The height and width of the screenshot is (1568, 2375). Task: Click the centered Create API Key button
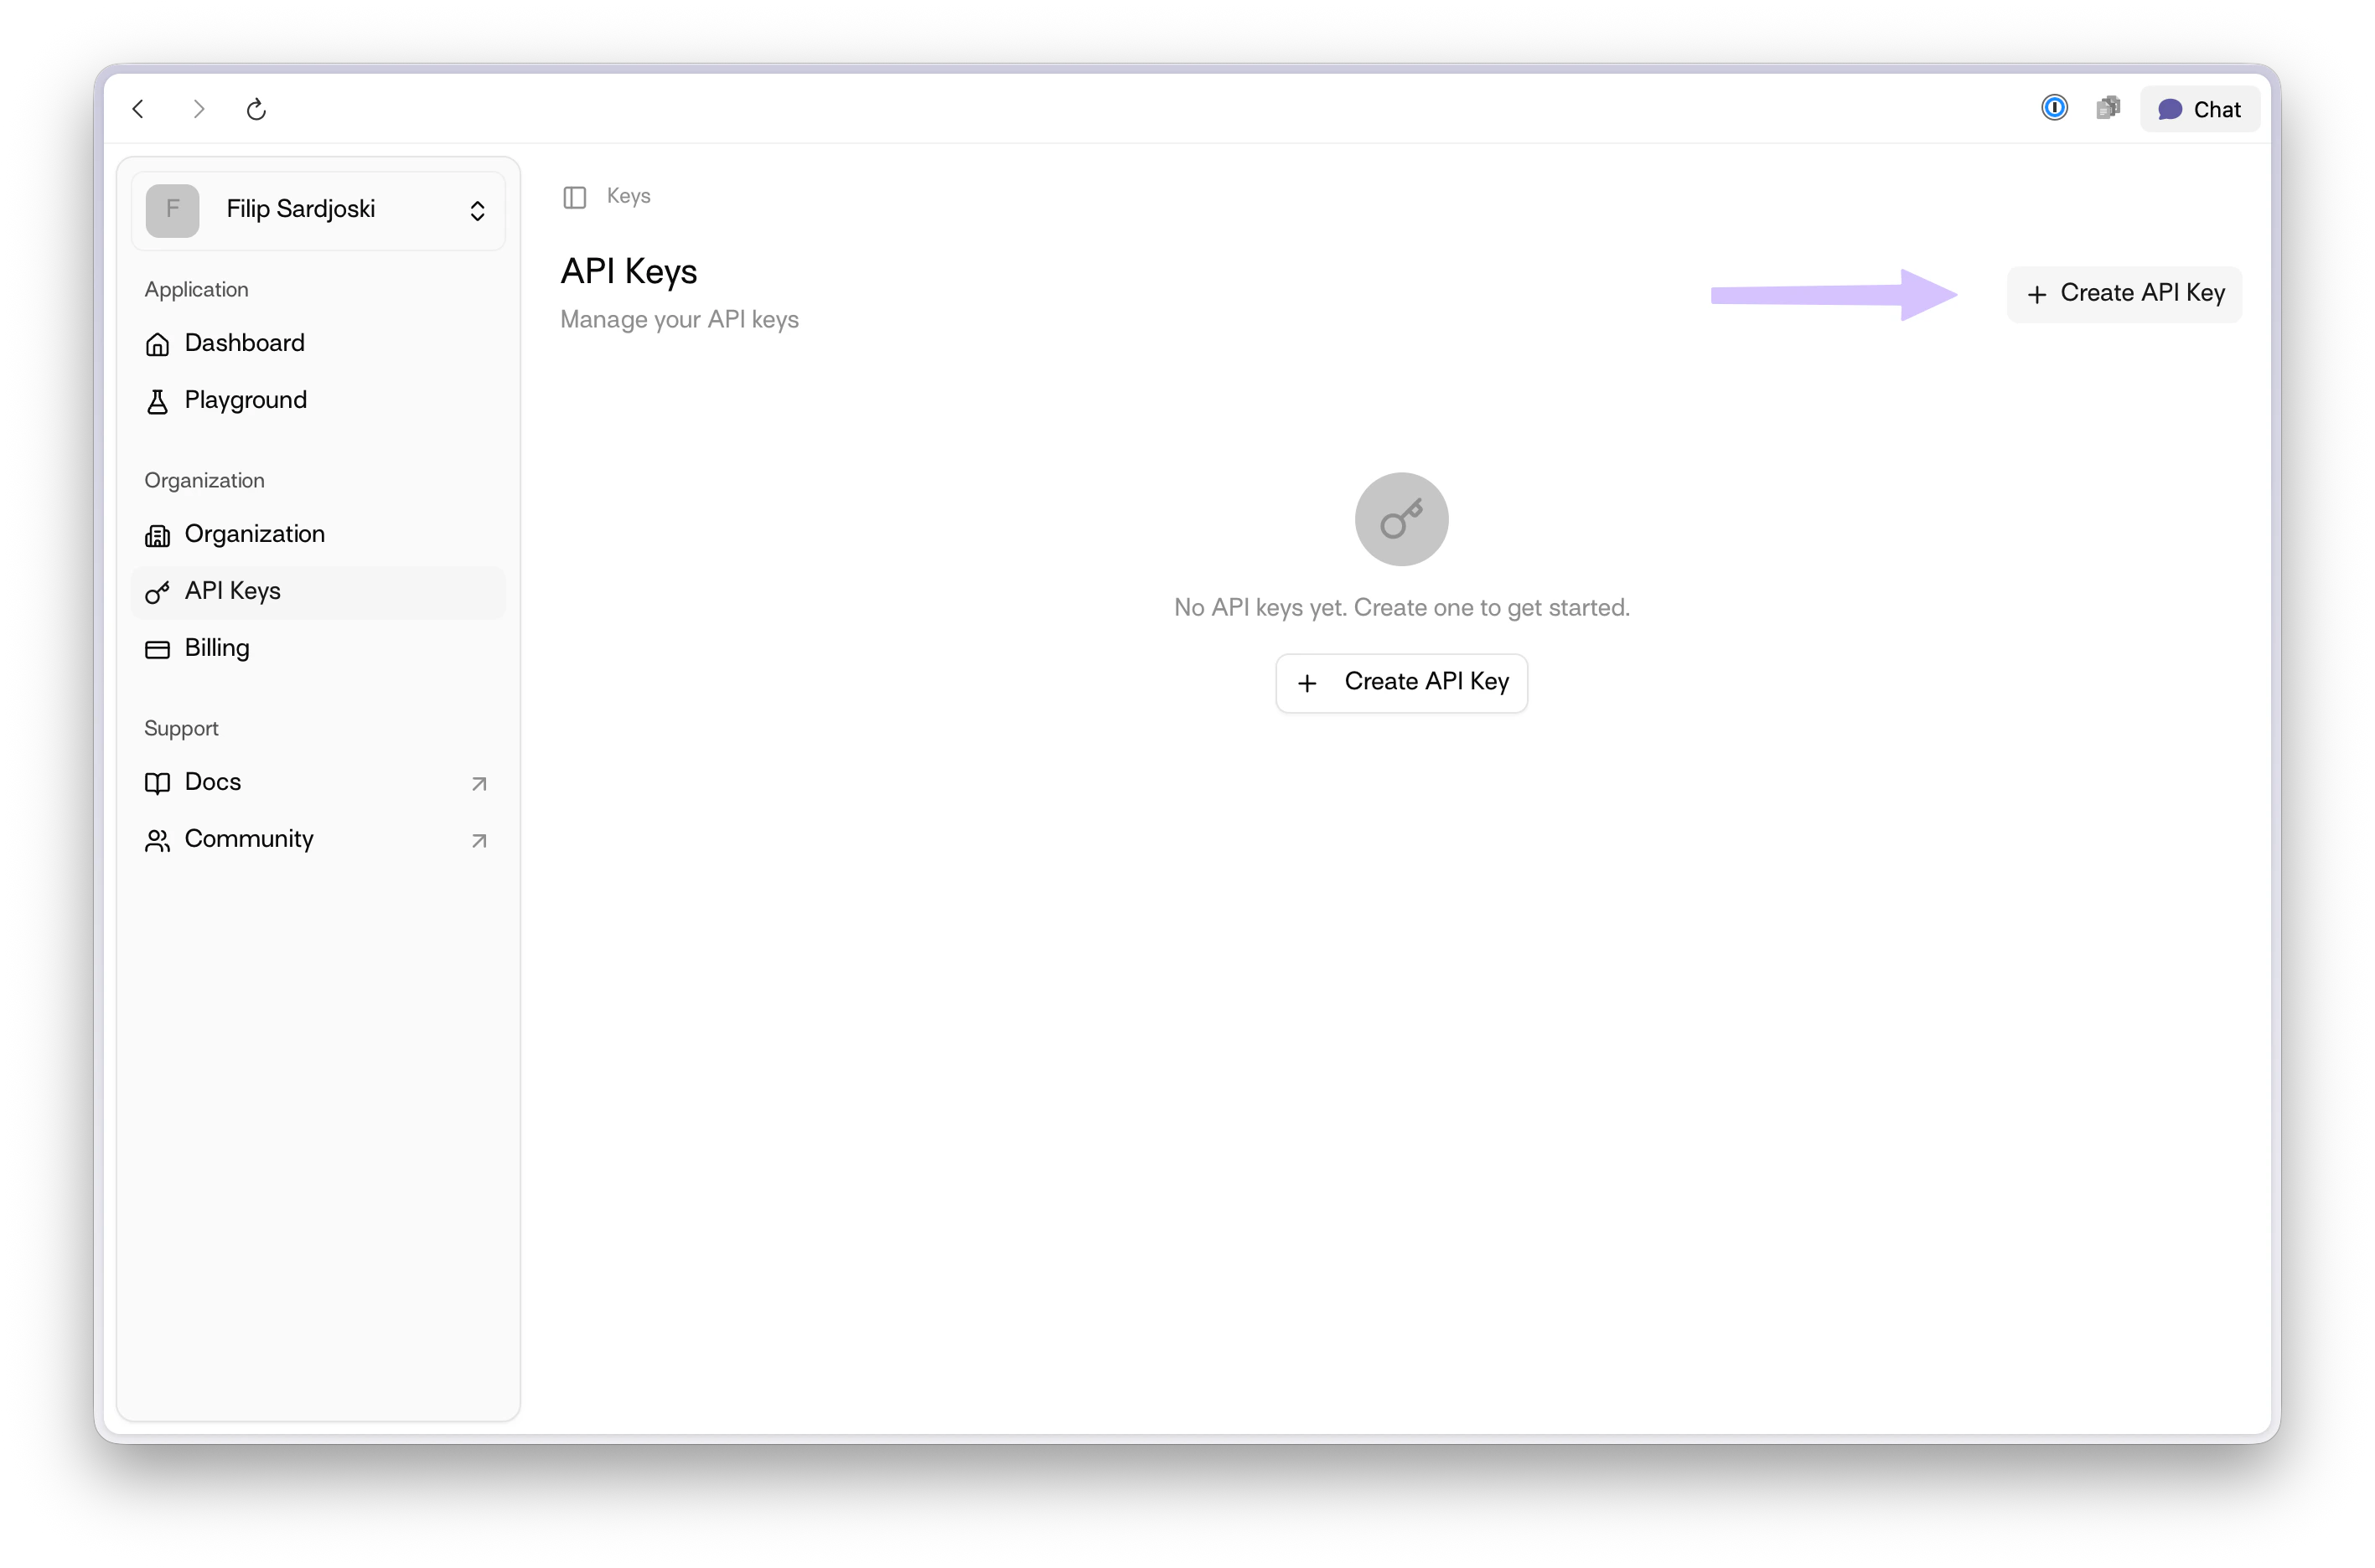(1400, 683)
